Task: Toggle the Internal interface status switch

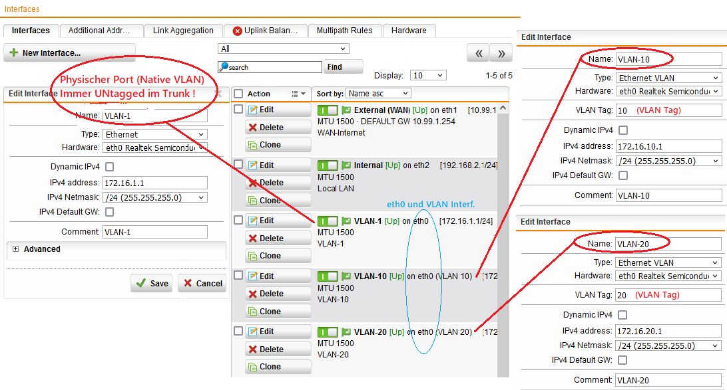Action: pyautogui.click(x=328, y=165)
